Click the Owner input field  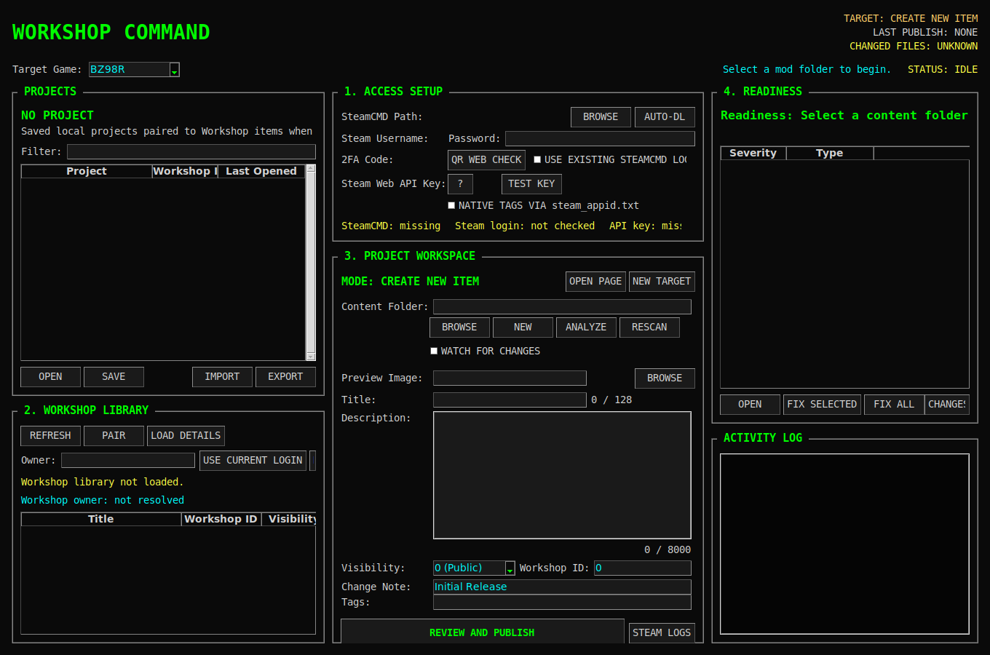click(x=128, y=460)
